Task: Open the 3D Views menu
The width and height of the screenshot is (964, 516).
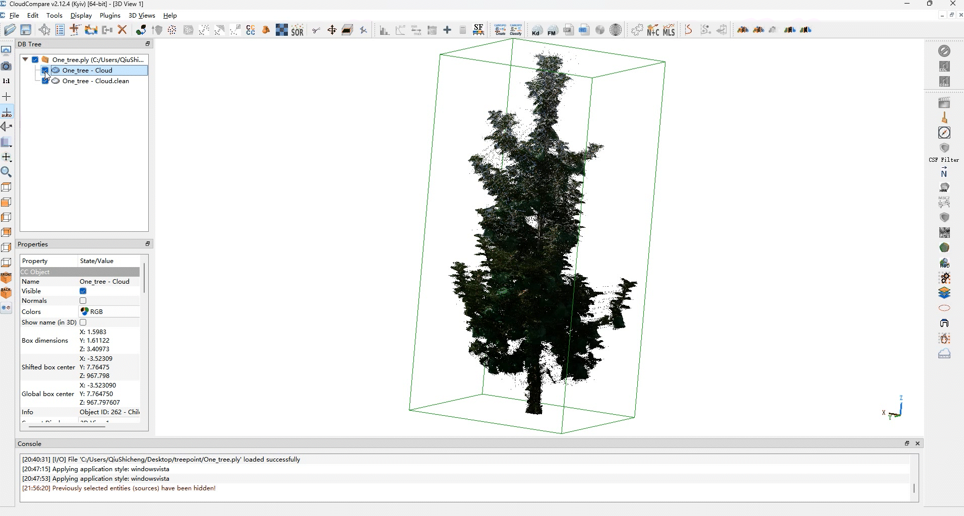Action: click(142, 16)
